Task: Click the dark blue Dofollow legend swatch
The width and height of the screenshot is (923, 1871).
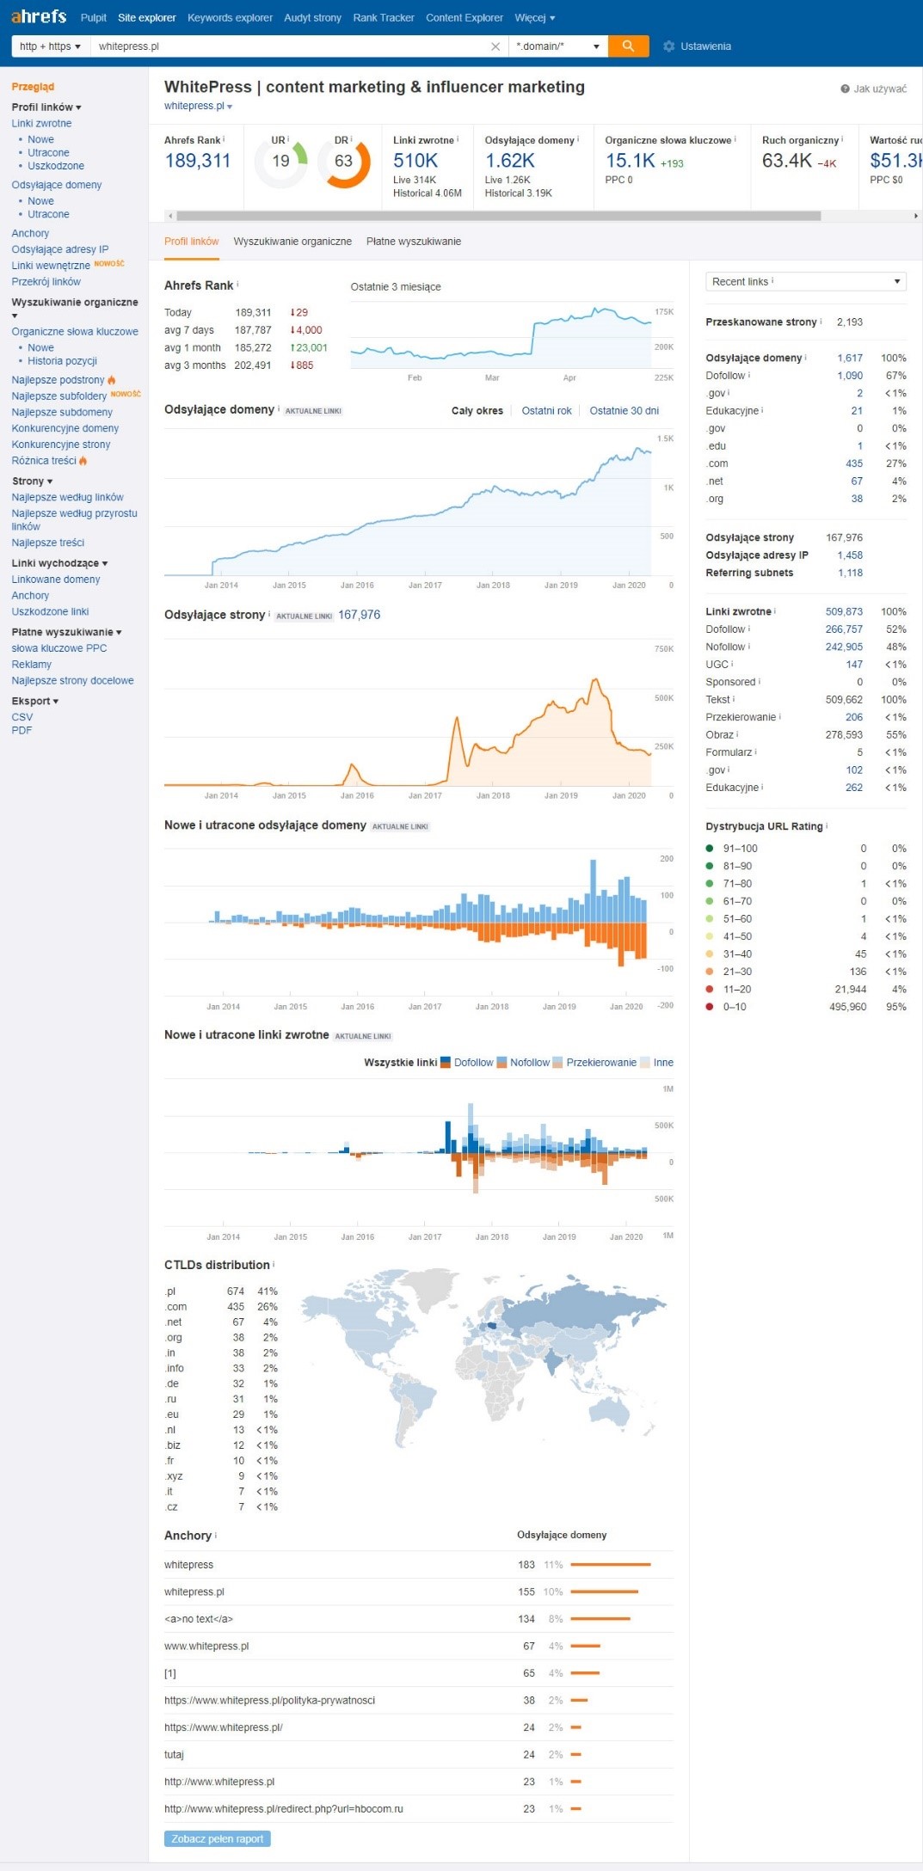Action: coord(446,1063)
